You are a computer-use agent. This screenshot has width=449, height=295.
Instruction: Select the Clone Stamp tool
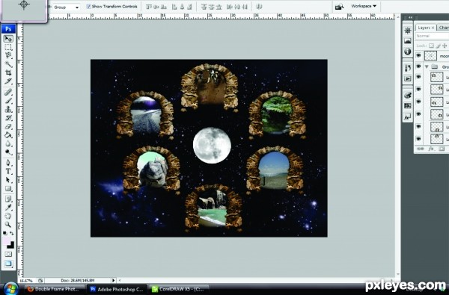(x=8, y=109)
